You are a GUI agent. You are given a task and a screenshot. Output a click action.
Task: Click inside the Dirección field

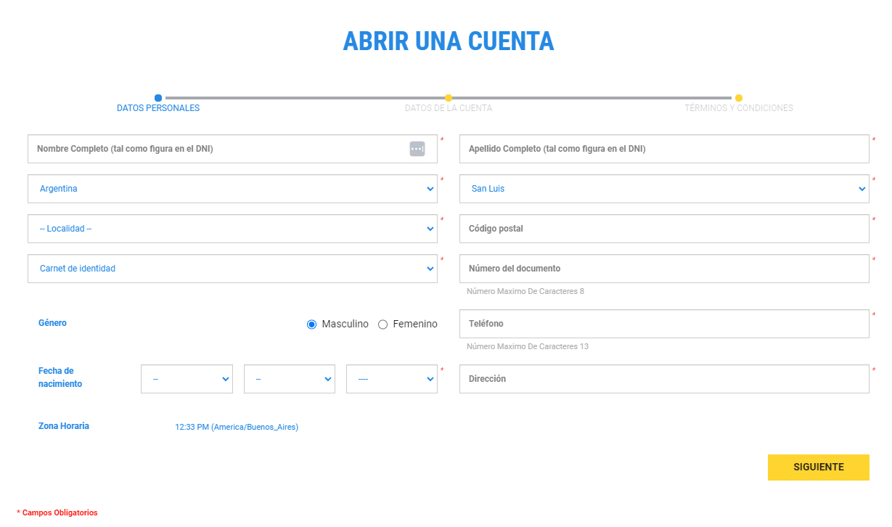pos(664,378)
